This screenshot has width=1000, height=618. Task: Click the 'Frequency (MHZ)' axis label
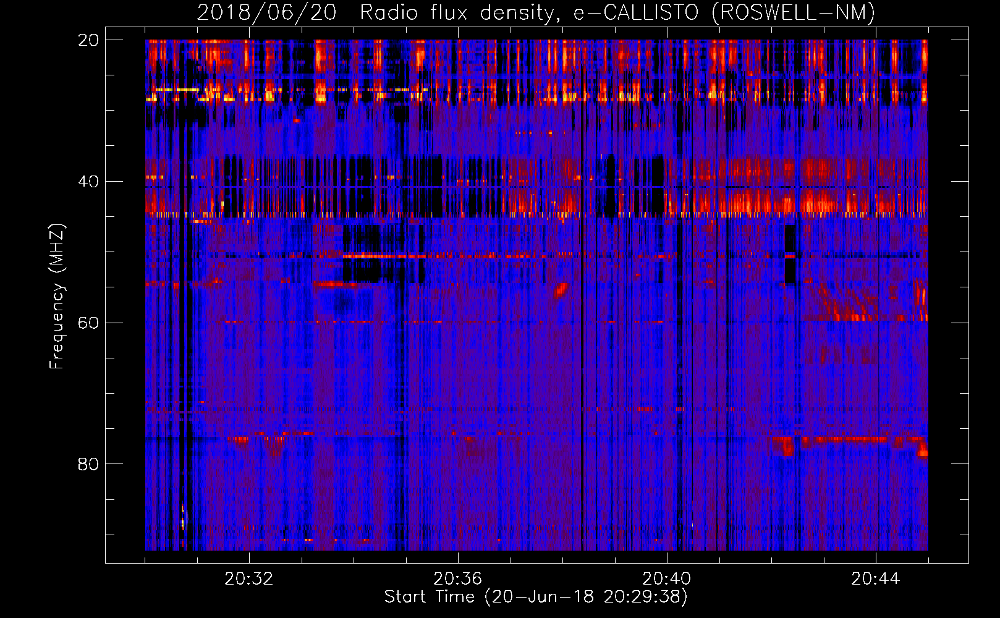[57, 296]
